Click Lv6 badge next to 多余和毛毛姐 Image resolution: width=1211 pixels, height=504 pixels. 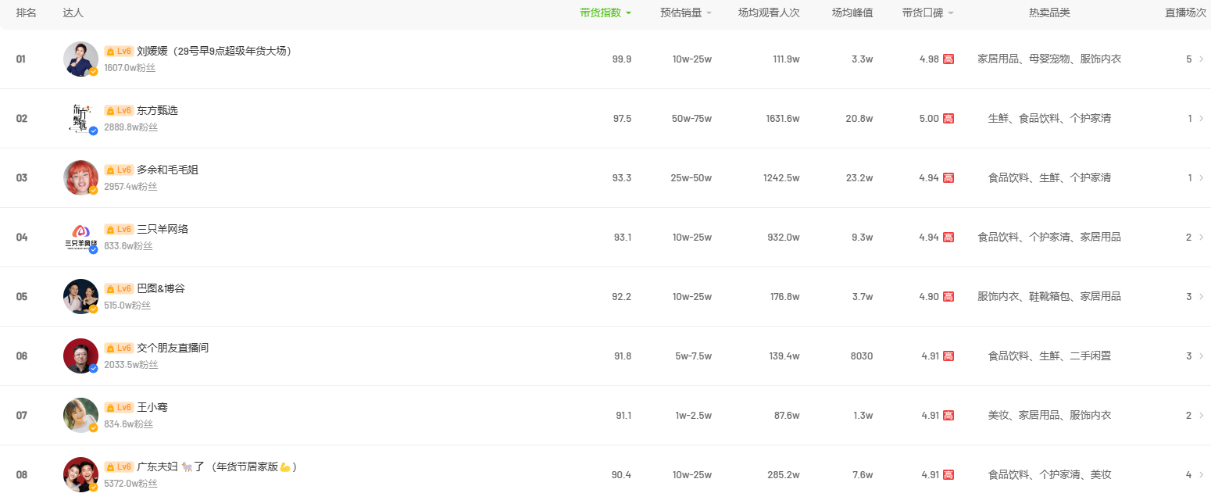[119, 170]
